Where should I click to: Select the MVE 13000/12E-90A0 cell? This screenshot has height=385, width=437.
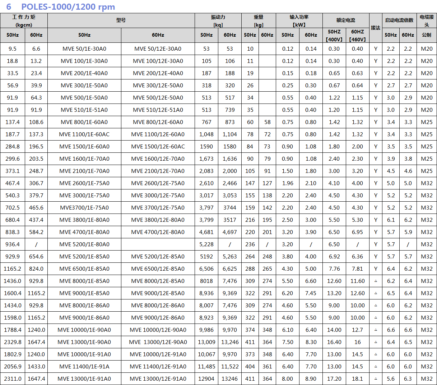158,342
